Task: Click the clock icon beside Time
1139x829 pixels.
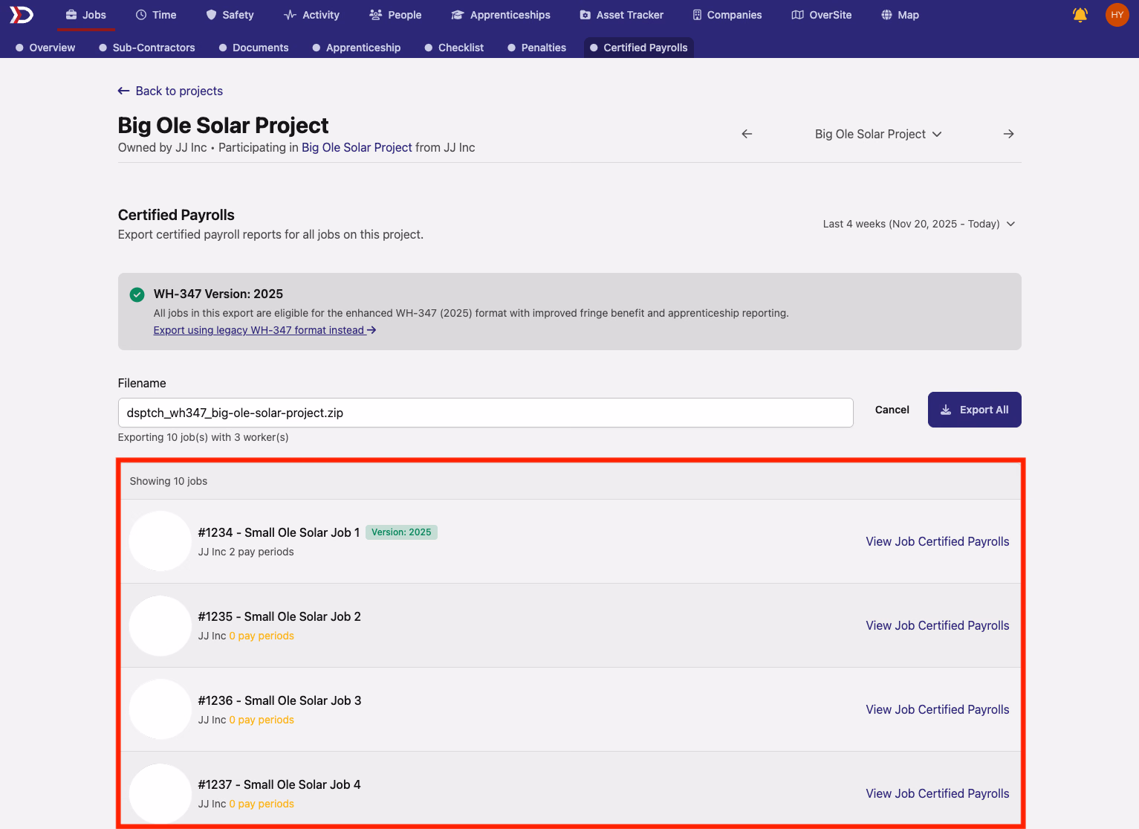Action: [141, 15]
